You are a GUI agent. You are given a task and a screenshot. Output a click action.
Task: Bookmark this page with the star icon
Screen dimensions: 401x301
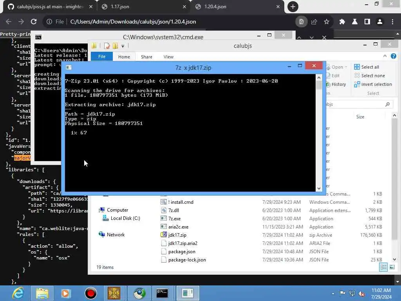tap(326, 22)
